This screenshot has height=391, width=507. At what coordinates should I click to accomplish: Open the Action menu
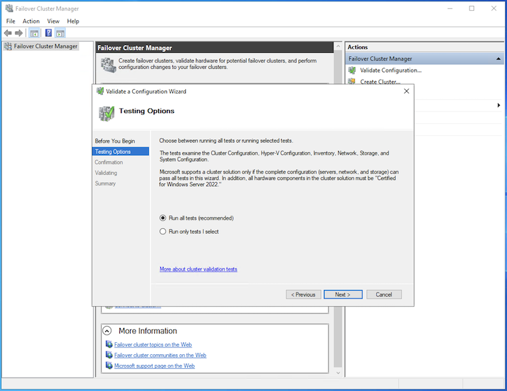pyautogui.click(x=31, y=21)
